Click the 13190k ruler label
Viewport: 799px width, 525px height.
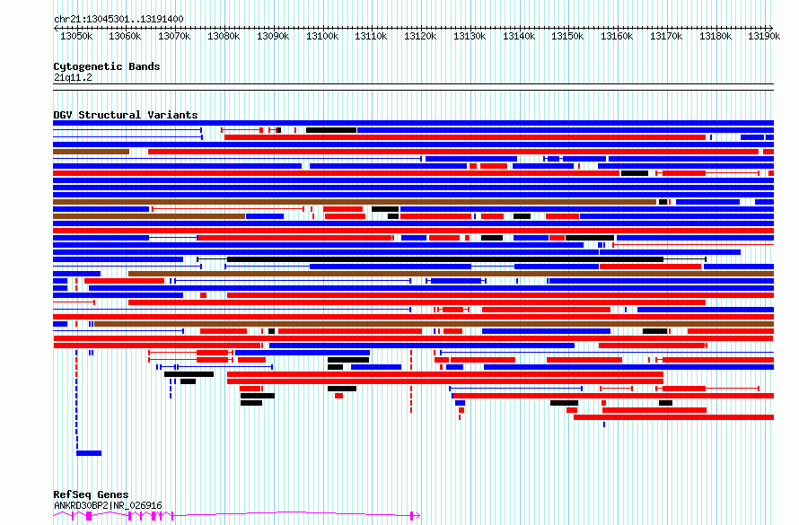764,36
